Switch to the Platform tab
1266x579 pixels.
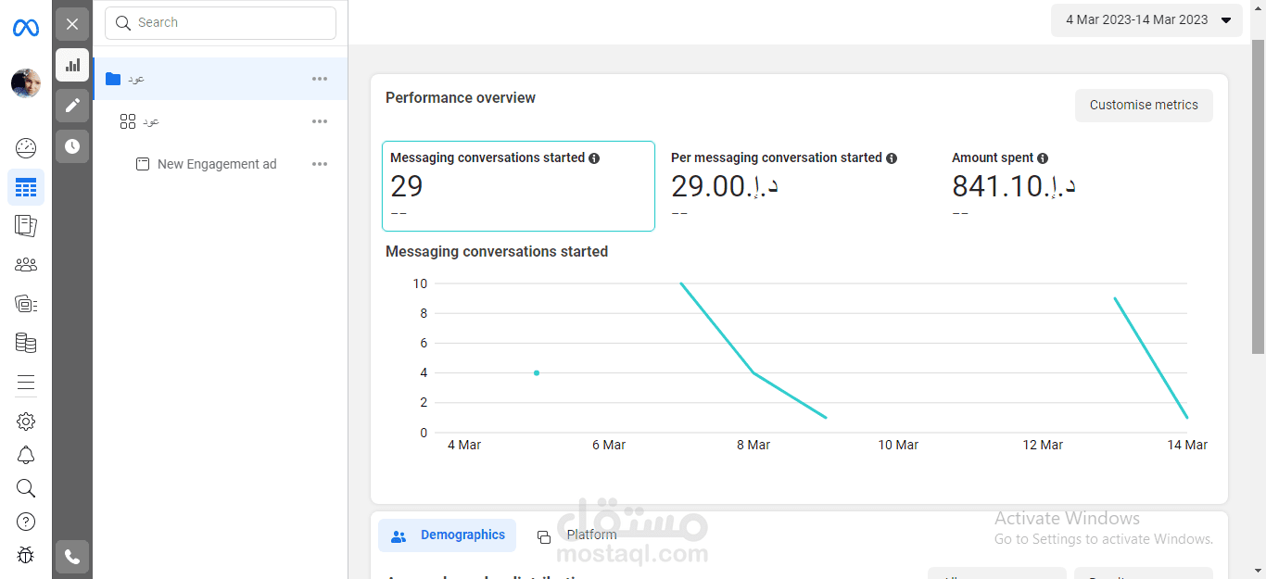(x=577, y=535)
